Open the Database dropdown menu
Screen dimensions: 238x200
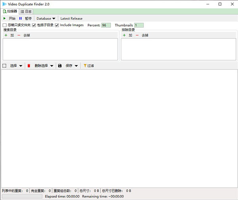click(x=46, y=19)
